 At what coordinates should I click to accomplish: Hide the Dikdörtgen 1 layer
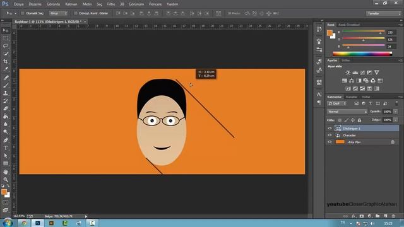click(x=330, y=128)
